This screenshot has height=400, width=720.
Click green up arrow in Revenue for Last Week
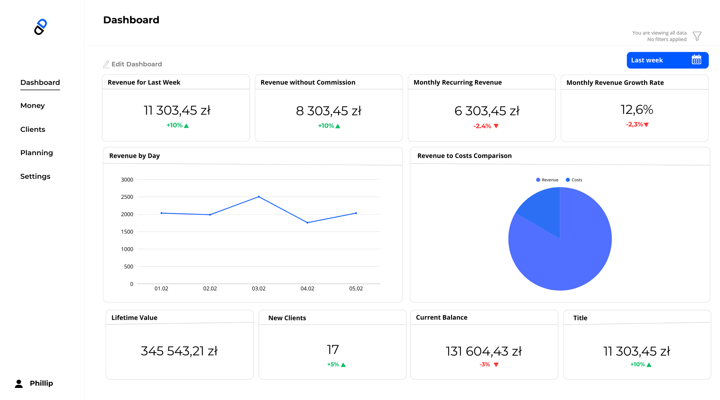186,126
